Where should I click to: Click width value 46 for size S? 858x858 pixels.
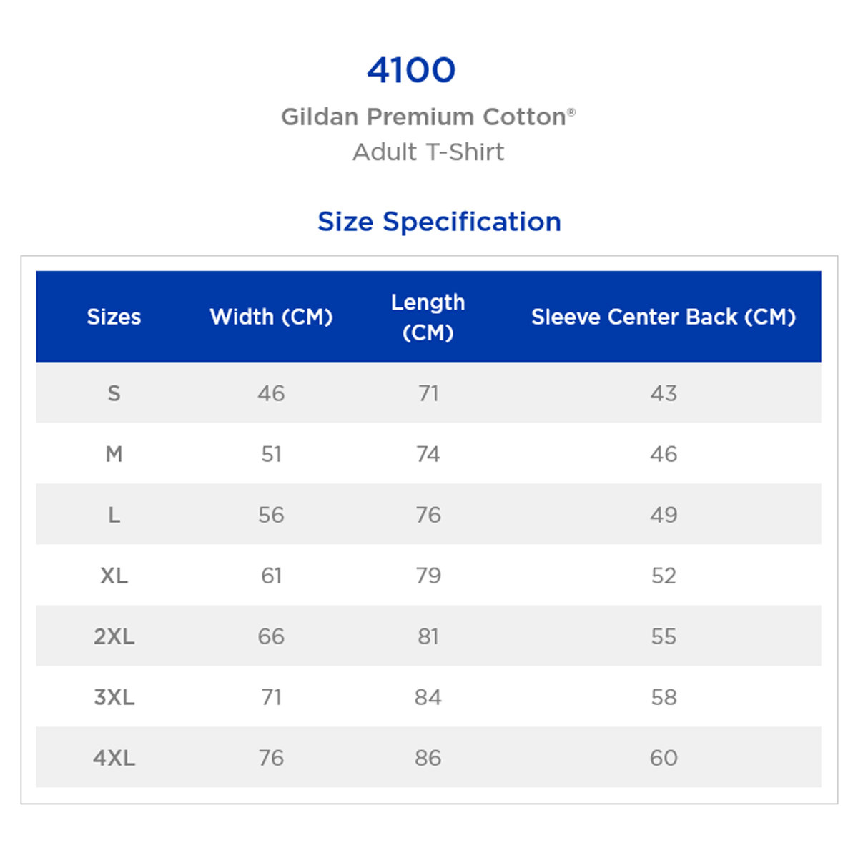pos(271,393)
